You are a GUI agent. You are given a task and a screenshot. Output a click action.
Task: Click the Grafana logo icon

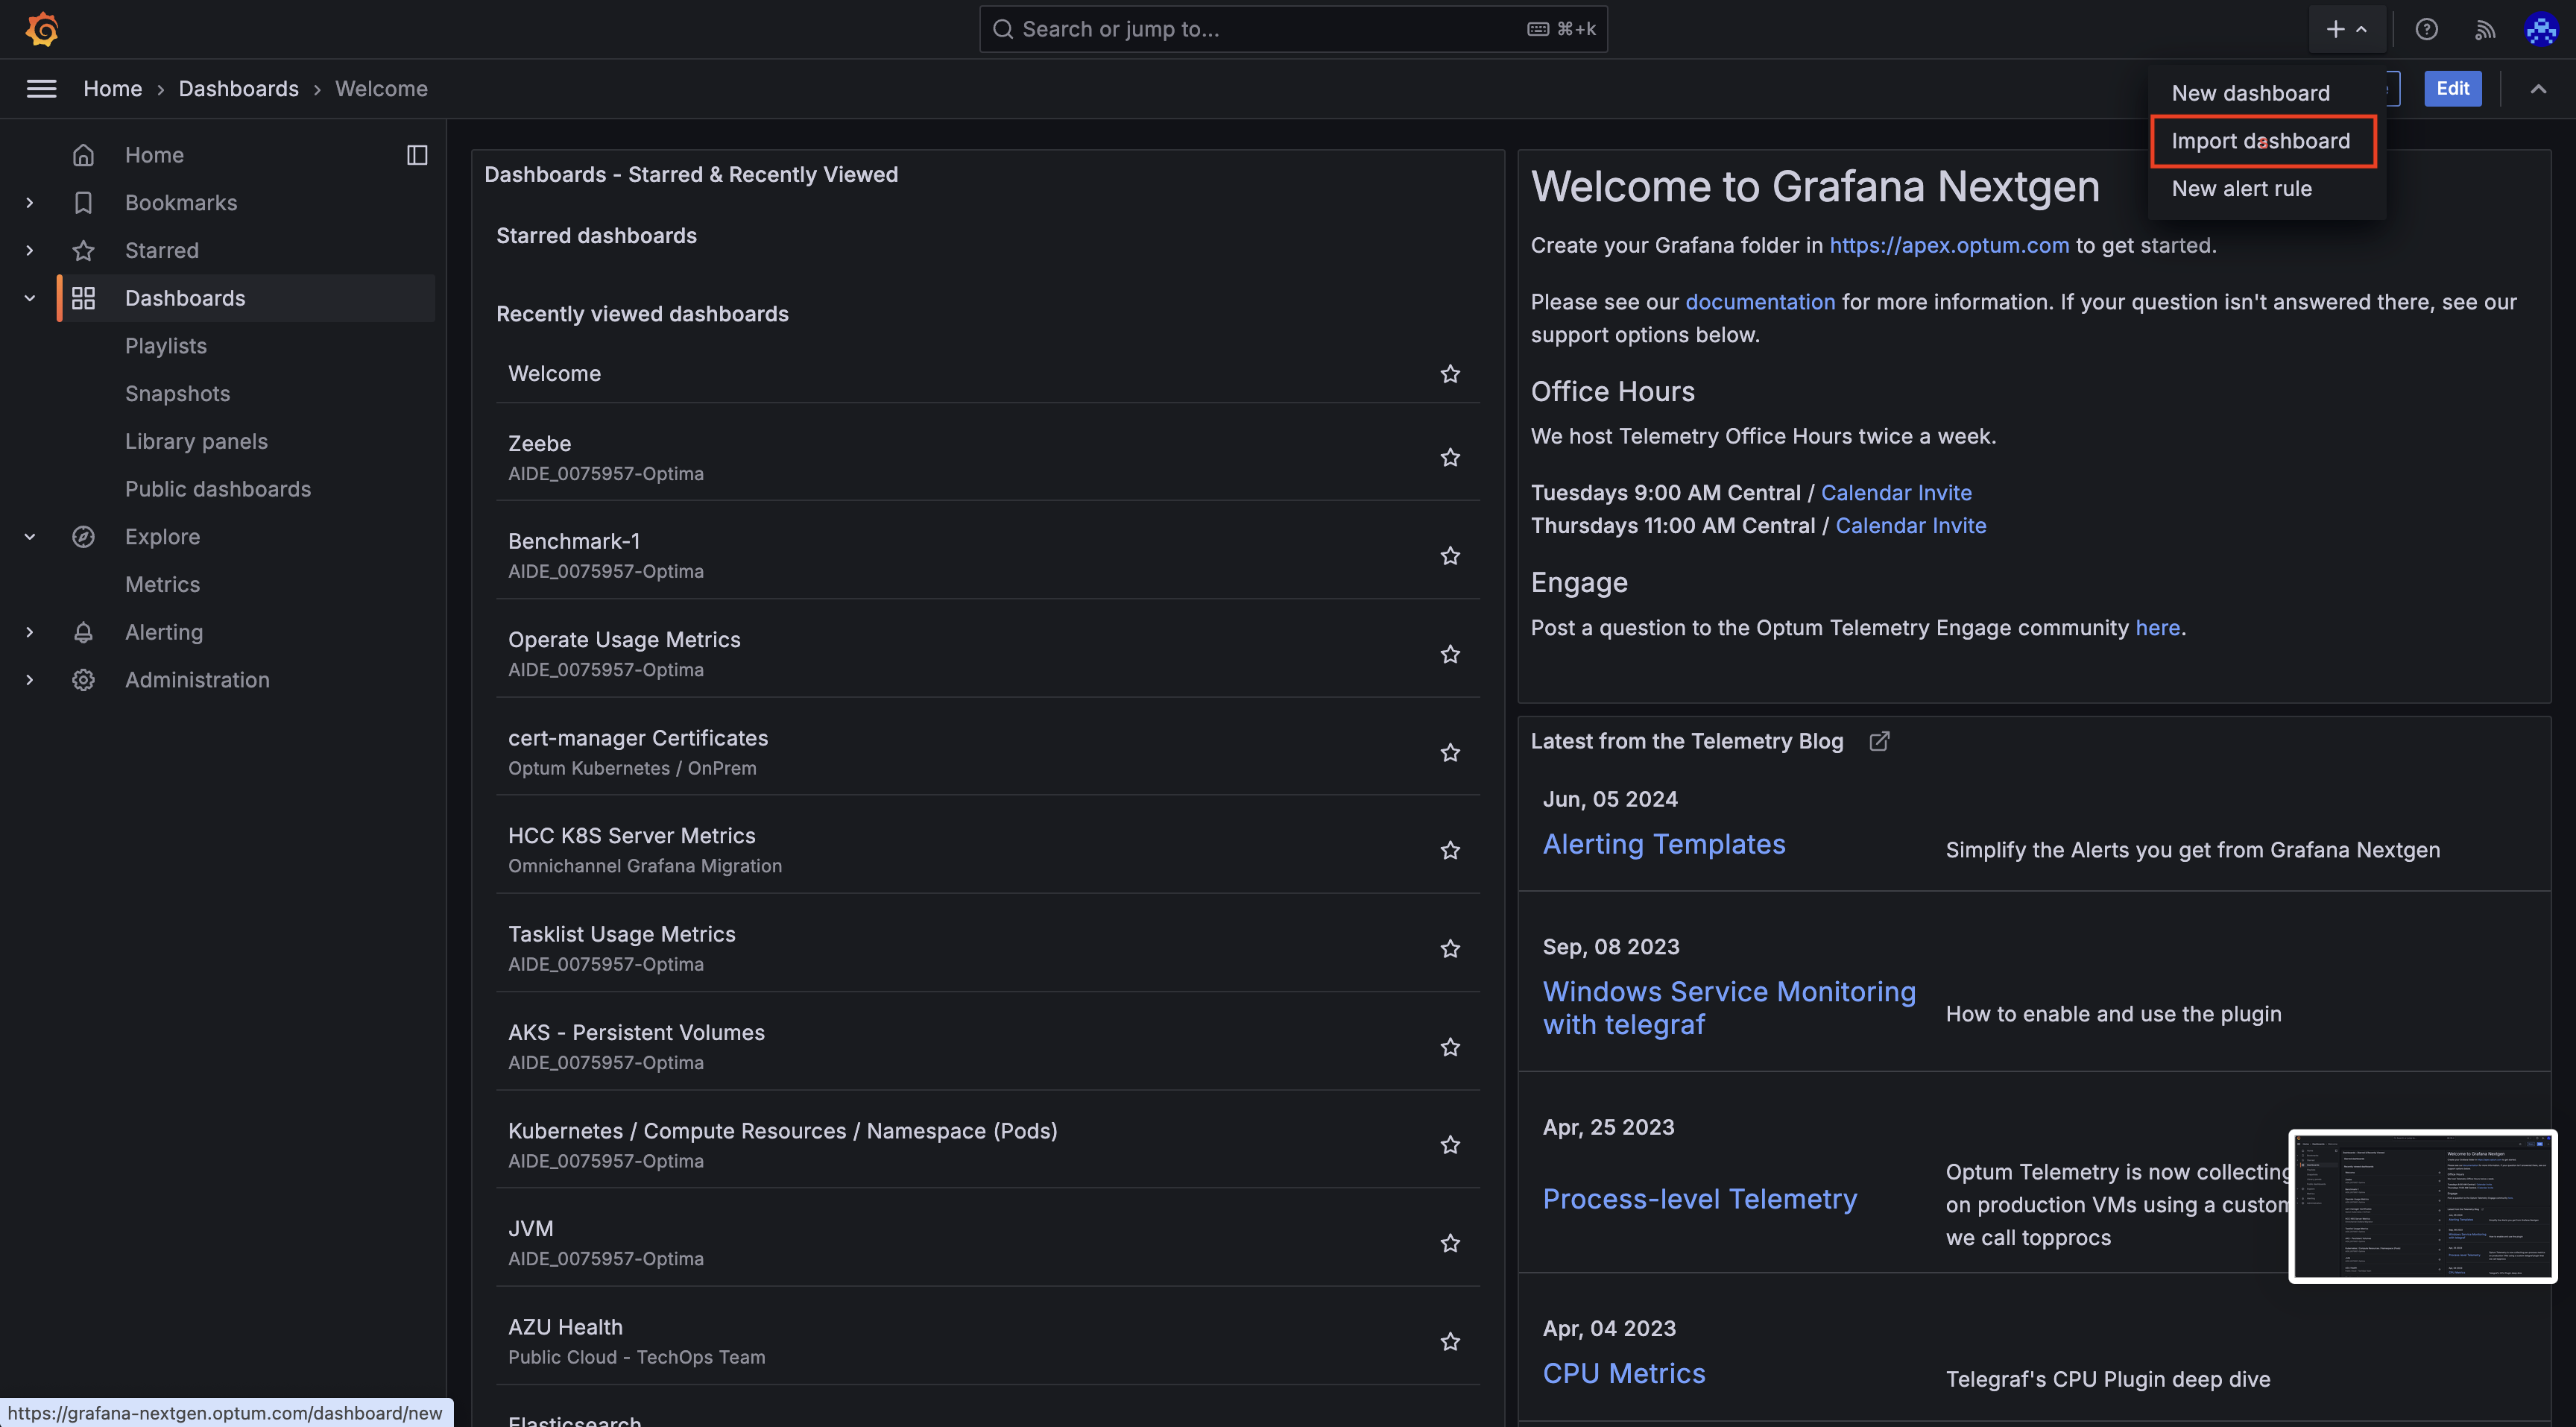point(42,29)
